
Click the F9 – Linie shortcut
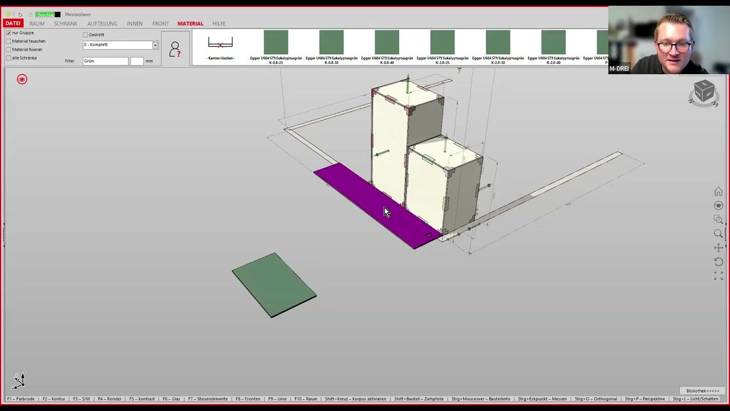click(277, 399)
